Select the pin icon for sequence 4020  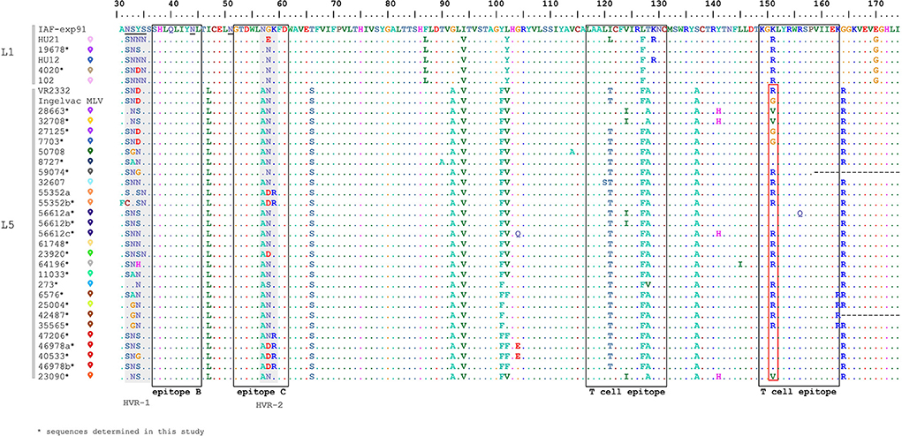(90, 70)
